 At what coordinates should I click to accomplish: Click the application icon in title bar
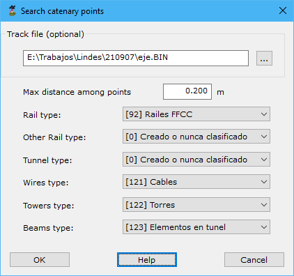pyautogui.click(x=13, y=11)
